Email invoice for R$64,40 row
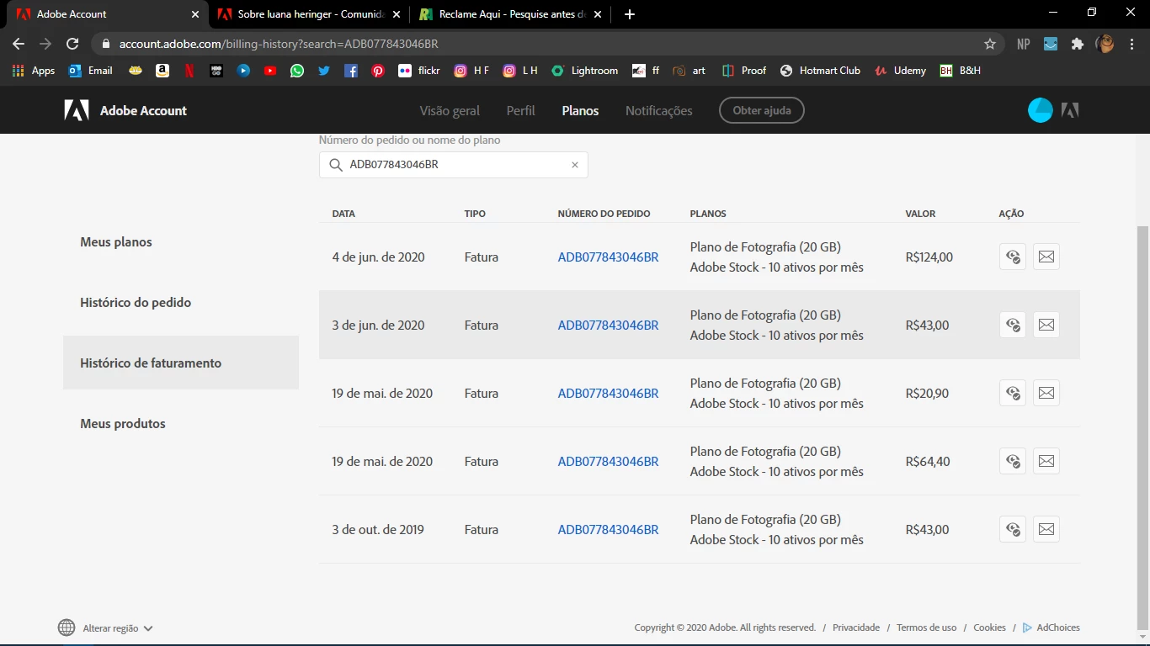The image size is (1150, 646). [1046, 462]
